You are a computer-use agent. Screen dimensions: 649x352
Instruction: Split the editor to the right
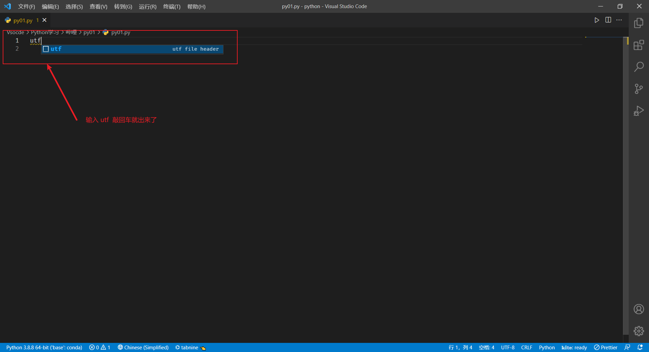(x=608, y=20)
